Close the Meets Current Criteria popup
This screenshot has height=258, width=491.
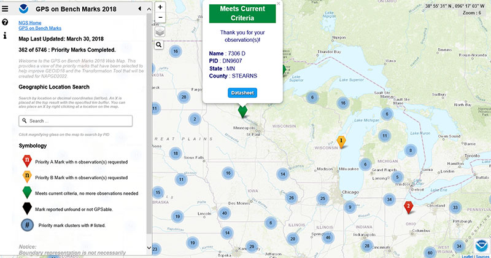pyautogui.click(x=278, y=4)
